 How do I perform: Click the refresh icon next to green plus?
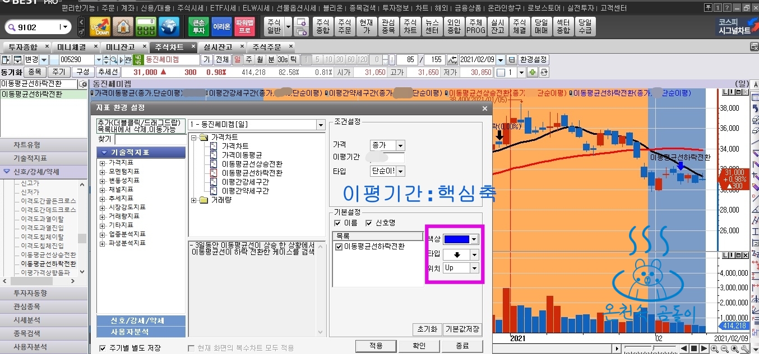click(x=543, y=72)
